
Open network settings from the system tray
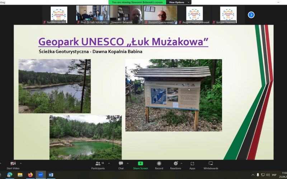[263, 175]
